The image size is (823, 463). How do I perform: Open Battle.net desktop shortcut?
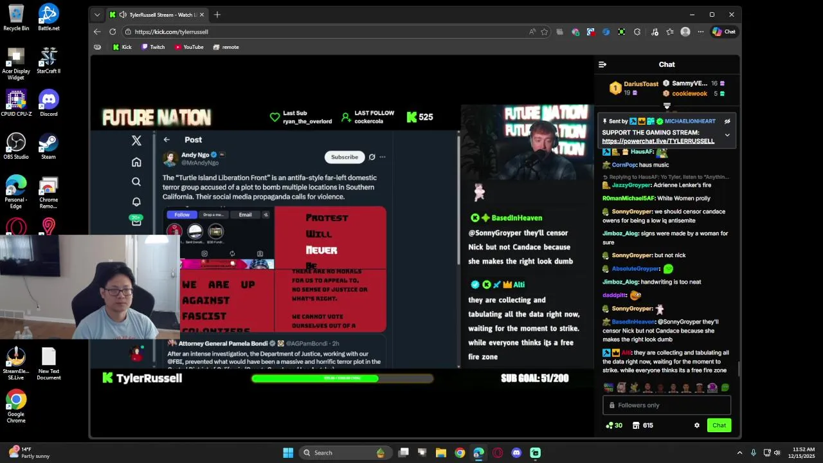[x=49, y=18]
